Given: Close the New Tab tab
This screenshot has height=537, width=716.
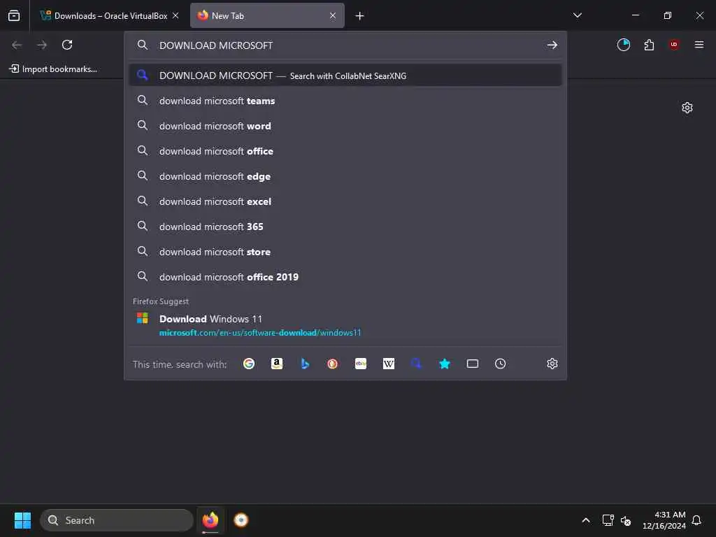Looking at the screenshot, I should click(333, 15).
